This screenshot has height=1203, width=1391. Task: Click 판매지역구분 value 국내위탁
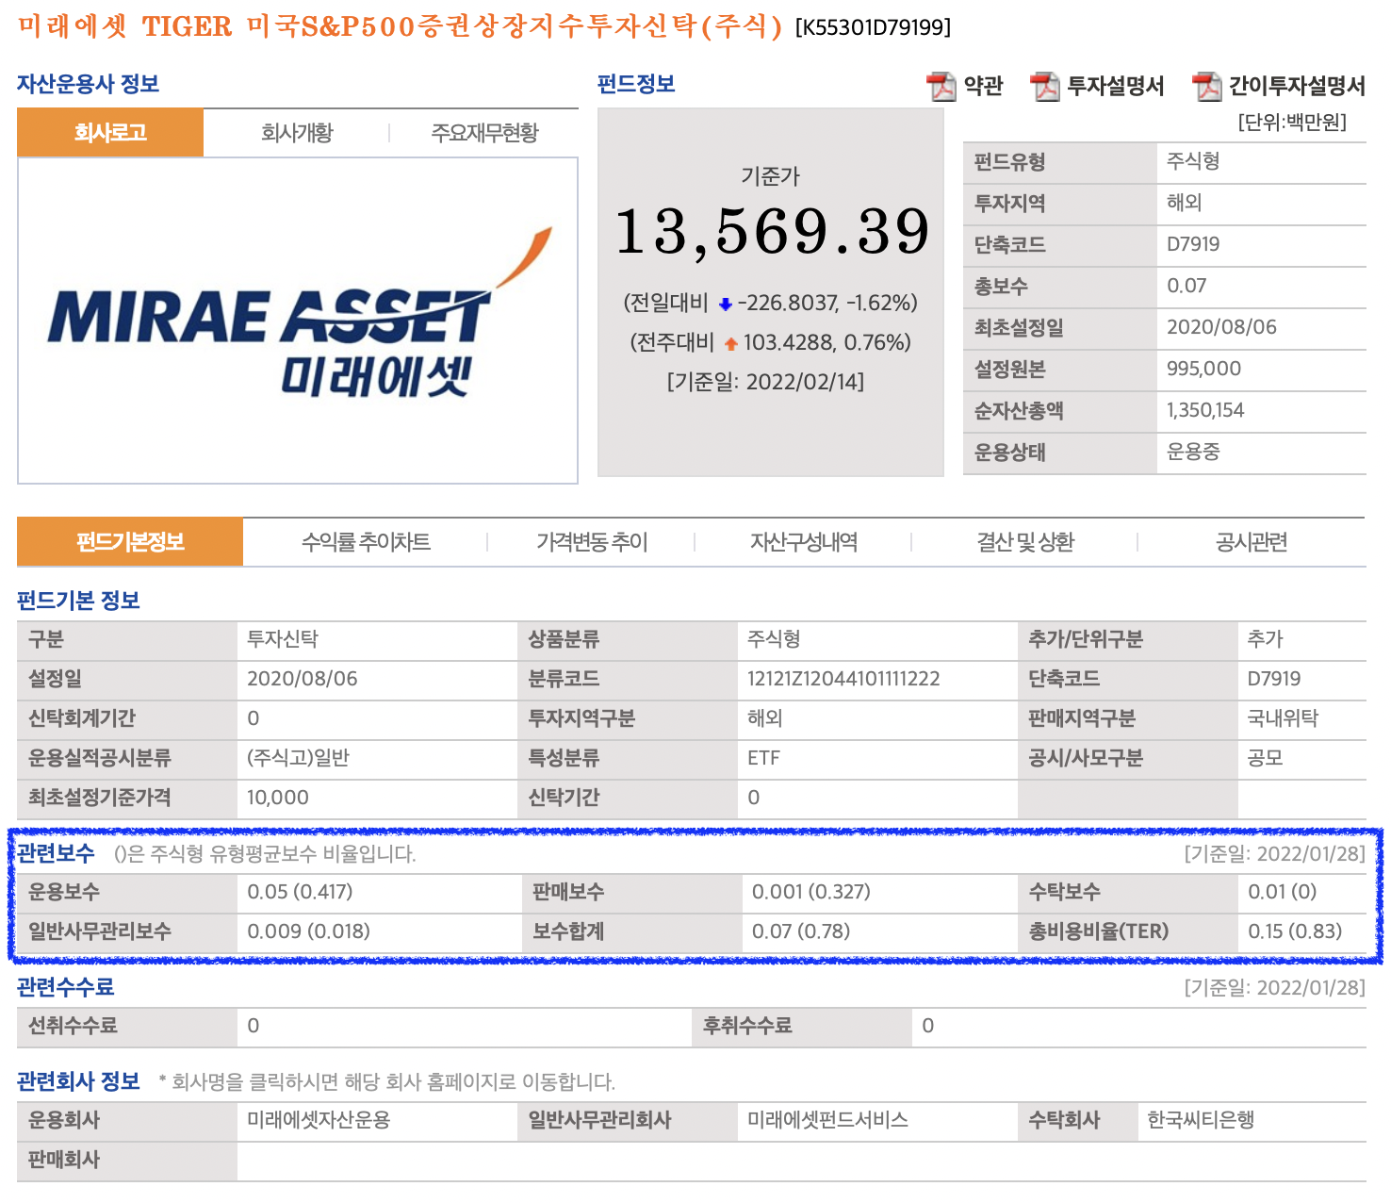(x=1283, y=718)
